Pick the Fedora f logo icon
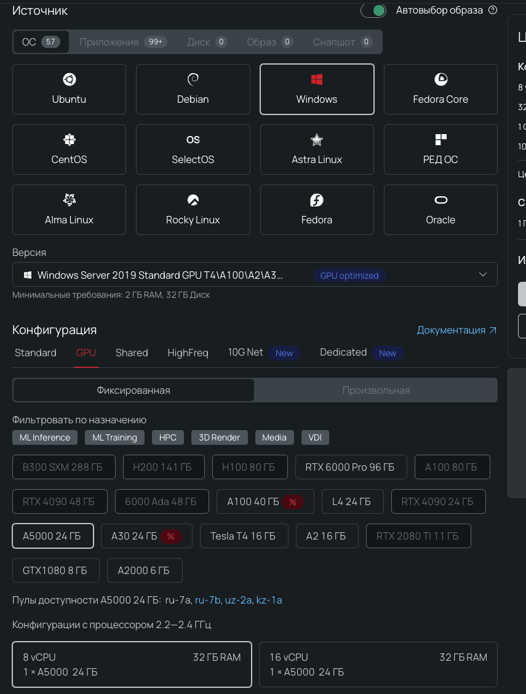The height and width of the screenshot is (694, 526). pyautogui.click(x=317, y=200)
